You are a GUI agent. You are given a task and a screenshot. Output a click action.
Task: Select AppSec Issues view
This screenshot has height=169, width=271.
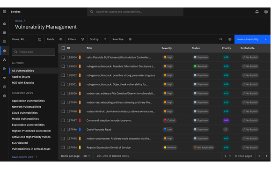(x=21, y=77)
